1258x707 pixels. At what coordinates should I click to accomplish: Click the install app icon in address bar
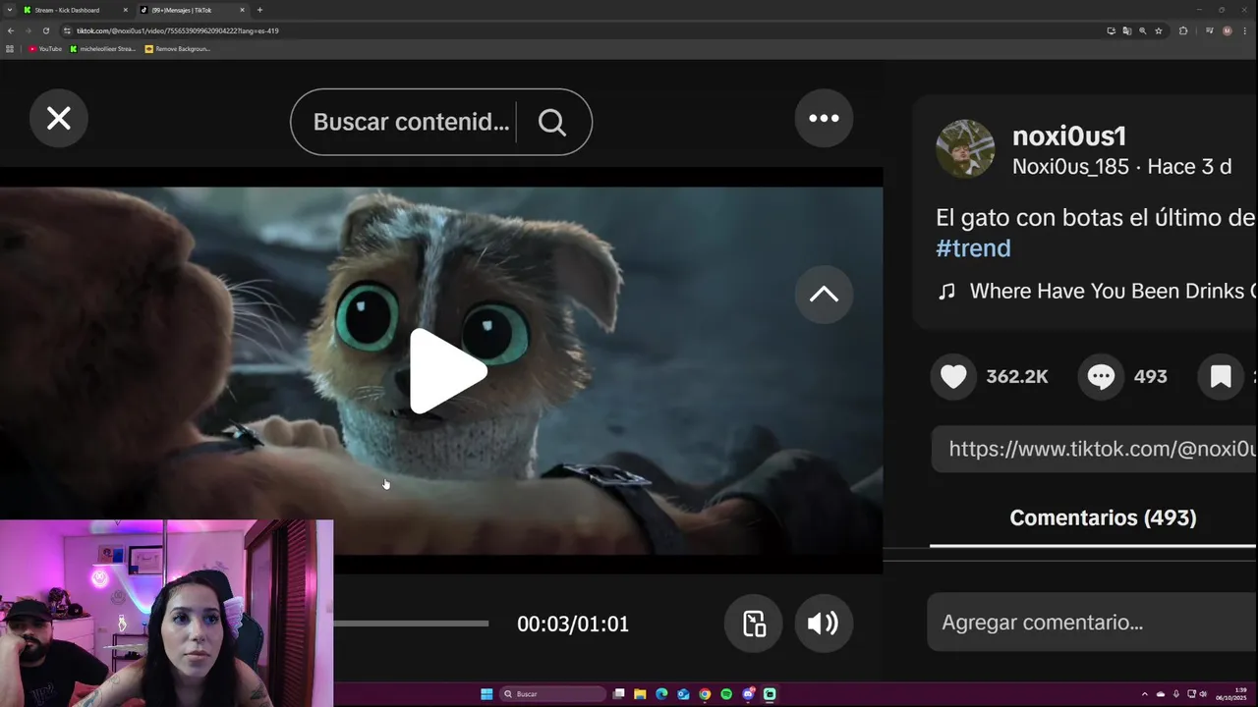[x=1111, y=30]
